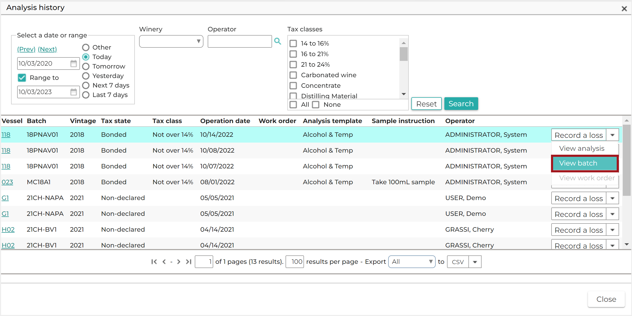The width and height of the screenshot is (632, 316).
Task: Check the All tax classes box
Action: (293, 105)
